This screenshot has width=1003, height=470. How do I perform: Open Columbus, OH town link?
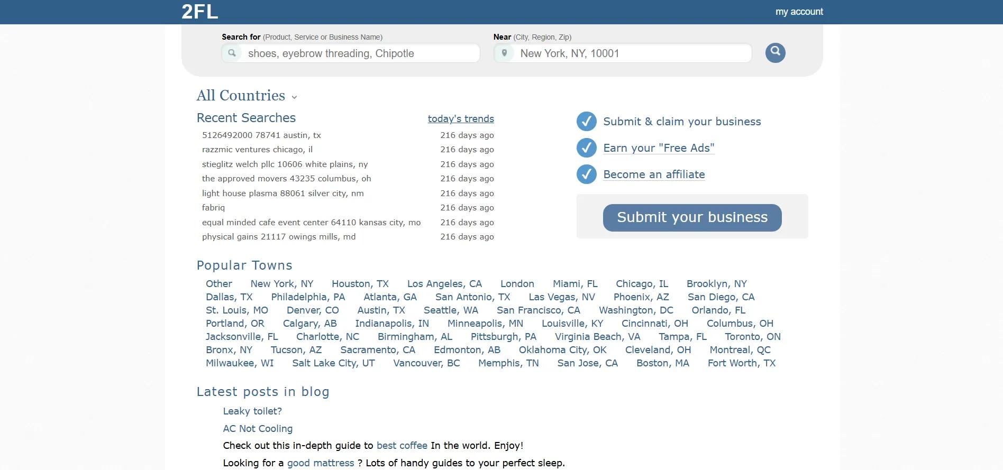[x=740, y=324]
